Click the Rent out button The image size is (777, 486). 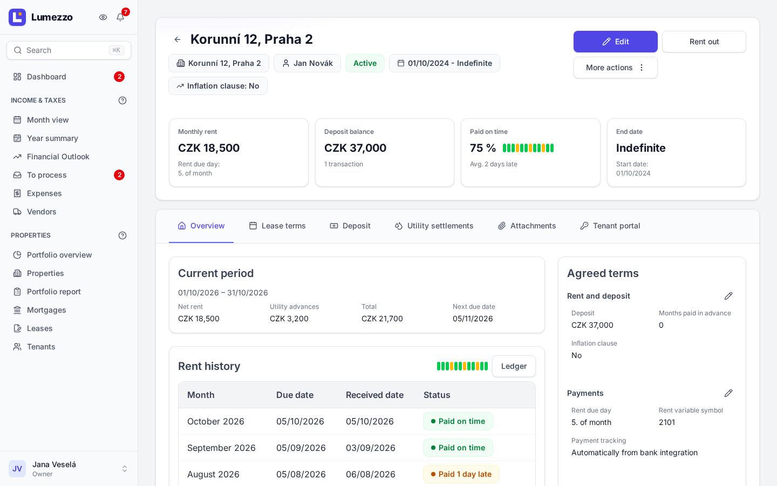[x=704, y=42]
